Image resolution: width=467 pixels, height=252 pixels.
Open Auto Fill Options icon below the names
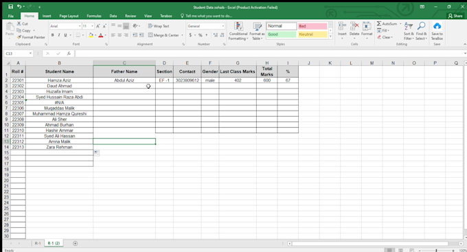click(97, 153)
